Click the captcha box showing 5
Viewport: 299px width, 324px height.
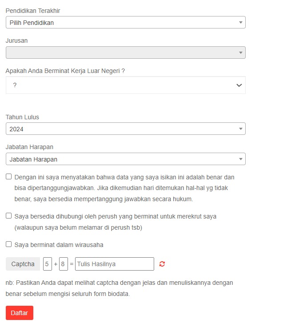point(48,264)
